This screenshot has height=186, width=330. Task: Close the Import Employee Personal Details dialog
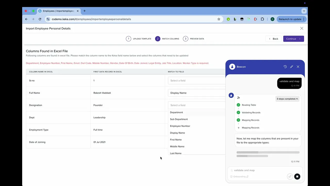click(302, 28)
